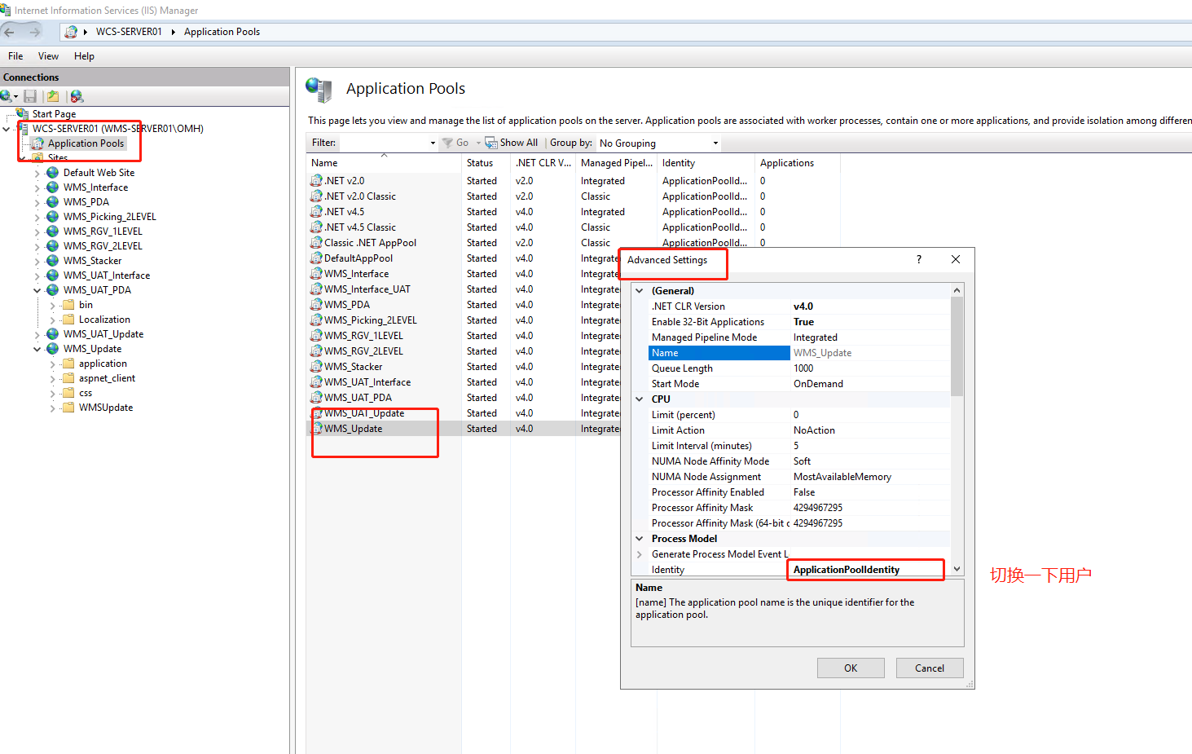This screenshot has height=754, width=1192.
Task: Select the WMS_Interface_UAT application pool row
Action: tap(463, 289)
